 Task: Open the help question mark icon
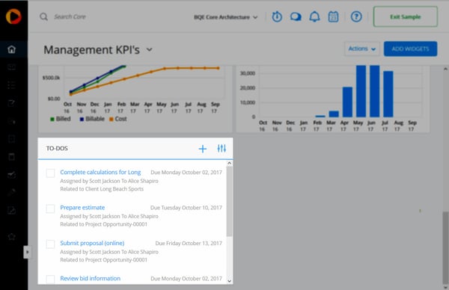coord(356,16)
